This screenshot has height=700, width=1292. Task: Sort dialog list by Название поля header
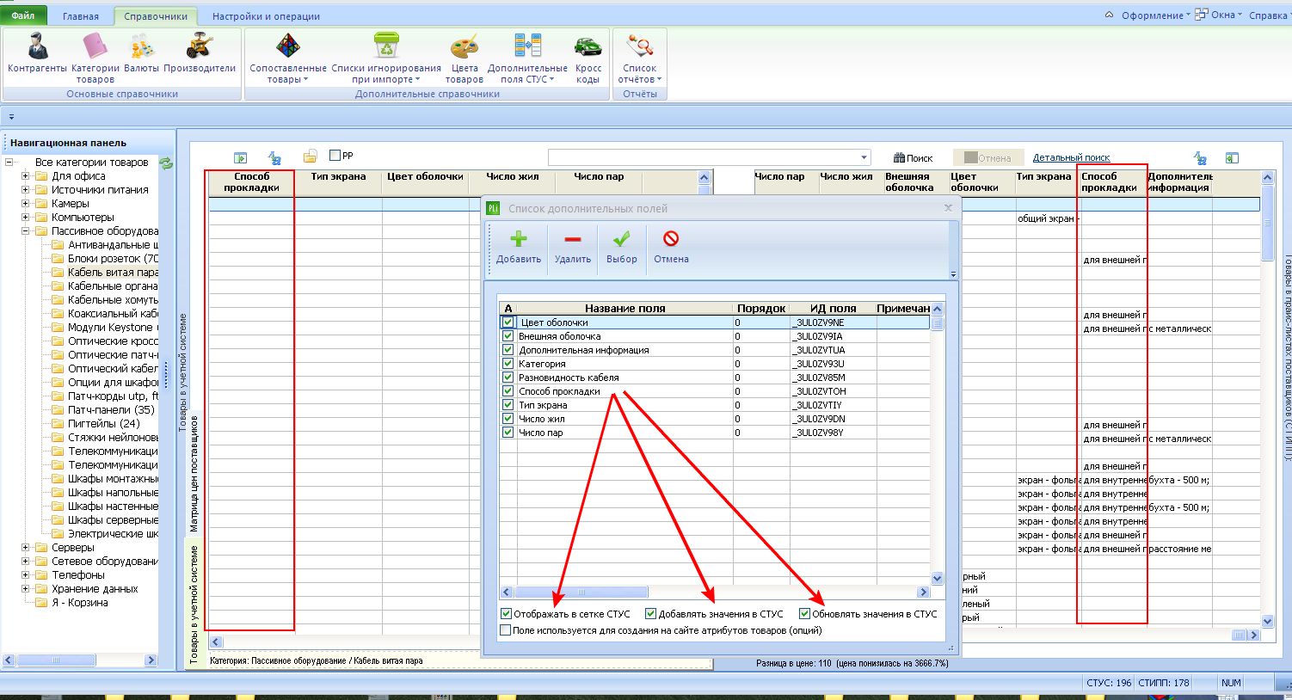624,308
